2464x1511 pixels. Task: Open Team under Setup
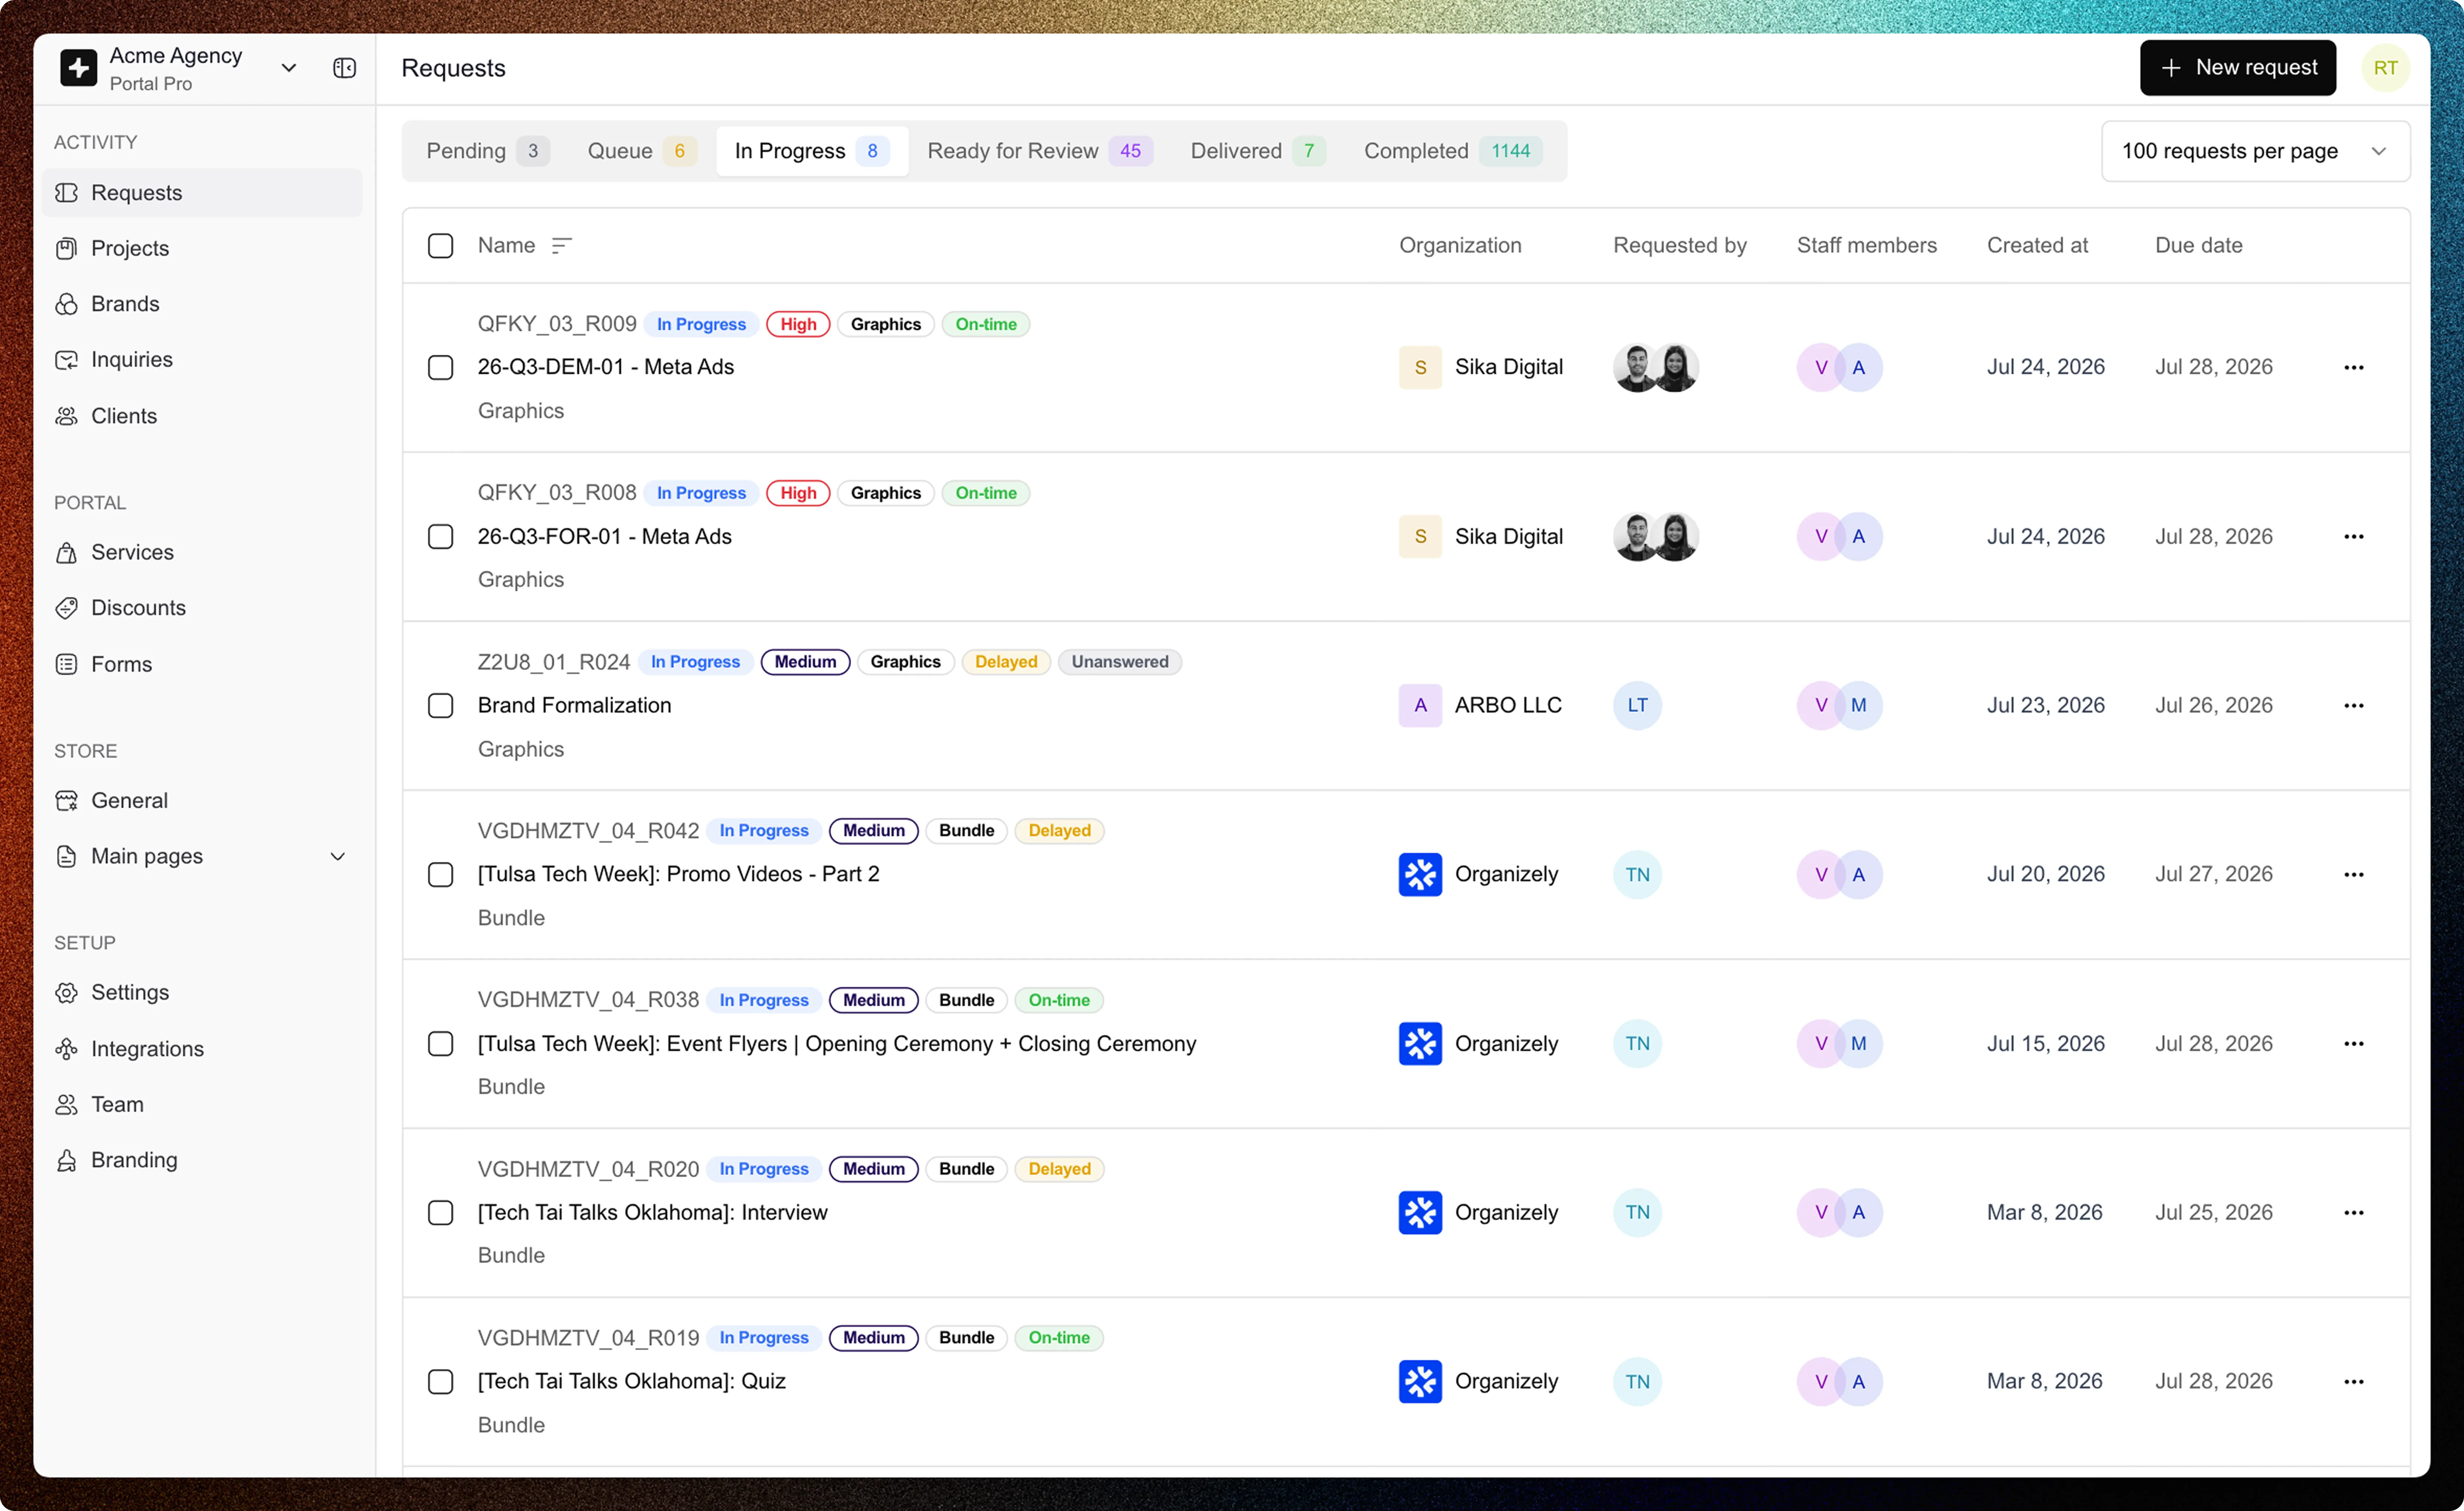[202, 1104]
